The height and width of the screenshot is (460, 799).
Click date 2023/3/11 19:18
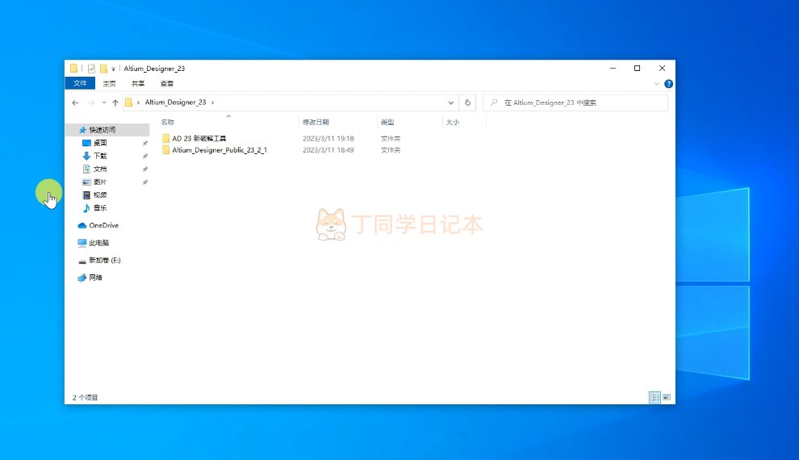click(x=328, y=138)
